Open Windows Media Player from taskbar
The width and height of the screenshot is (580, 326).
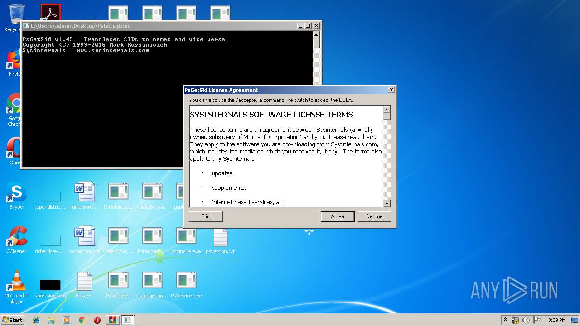[67, 320]
